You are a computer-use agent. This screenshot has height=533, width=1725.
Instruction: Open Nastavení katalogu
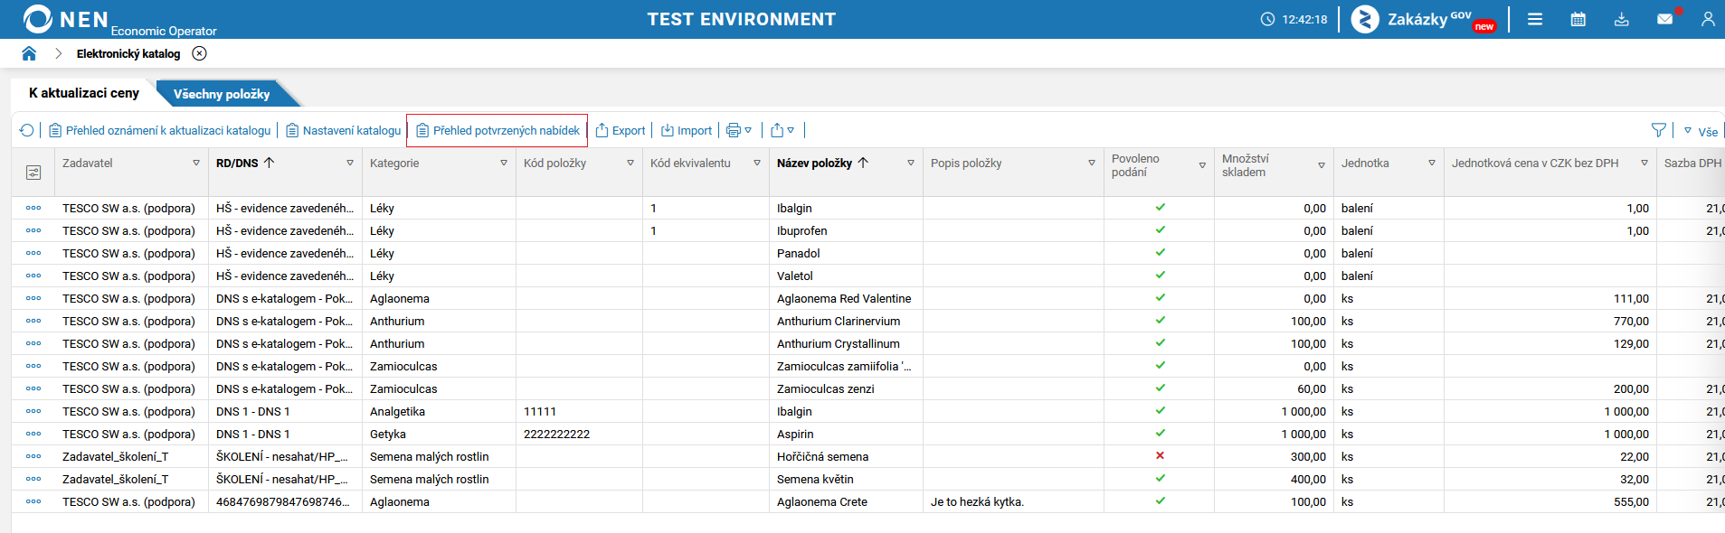pyautogui.click(x=344, y=130)
